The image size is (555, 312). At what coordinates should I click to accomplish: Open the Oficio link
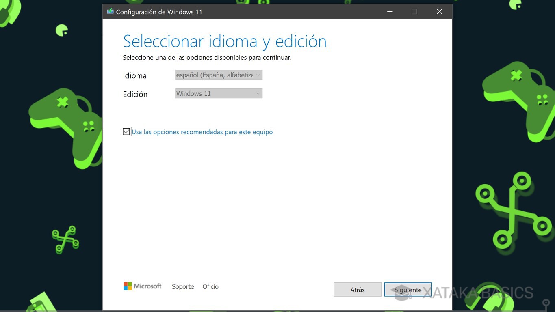click(x=210, y=286)
